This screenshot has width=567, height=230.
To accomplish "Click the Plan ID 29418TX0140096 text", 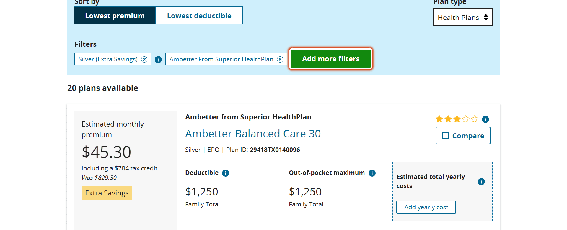I will coord(275,150).
